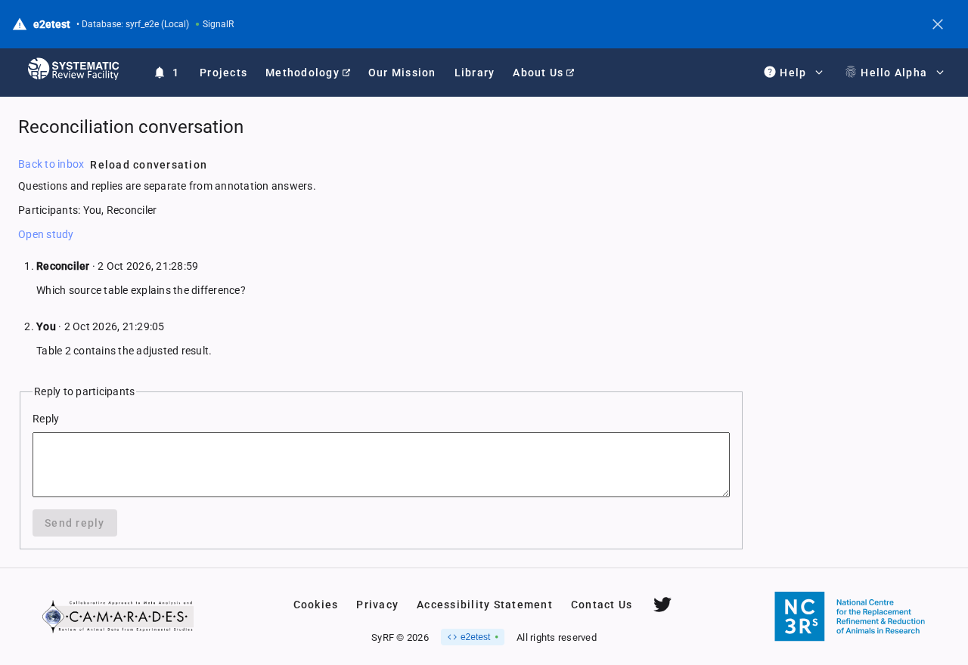Click the CAMARADES logo in footer
968x665 pixels.
[x=118, y=617]
